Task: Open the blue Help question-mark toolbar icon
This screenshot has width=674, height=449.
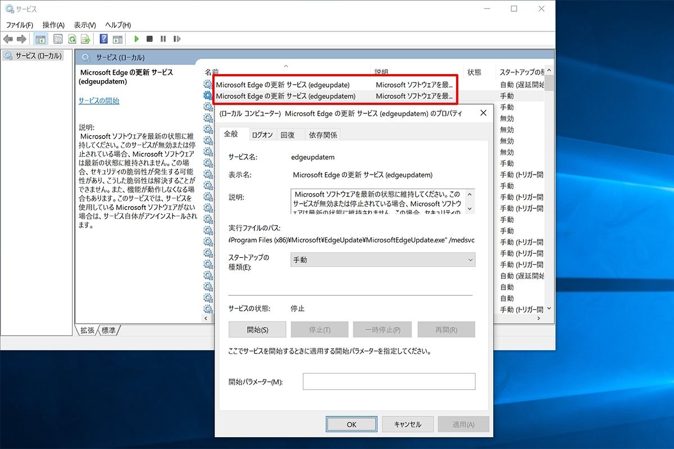Action: tap(103, 39)
